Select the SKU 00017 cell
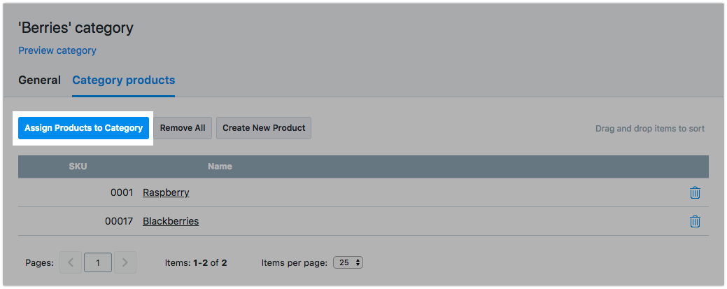The height and width of the screenshot is (289, 727). coord(118,221)
